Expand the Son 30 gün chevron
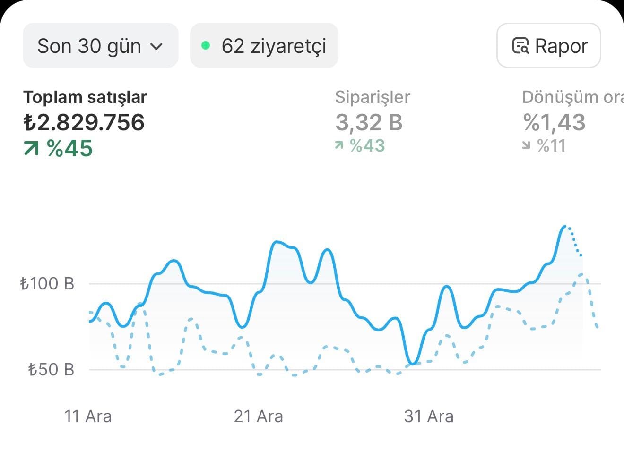624x459 pixels. (156, 46)
